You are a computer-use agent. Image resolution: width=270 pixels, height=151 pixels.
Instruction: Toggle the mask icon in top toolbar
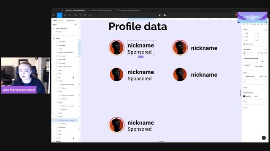pyautogui.click(x=160, y=15)
